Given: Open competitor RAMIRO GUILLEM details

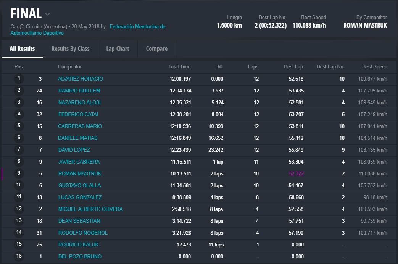Looking at the screenshot, I should pos(79,91).
